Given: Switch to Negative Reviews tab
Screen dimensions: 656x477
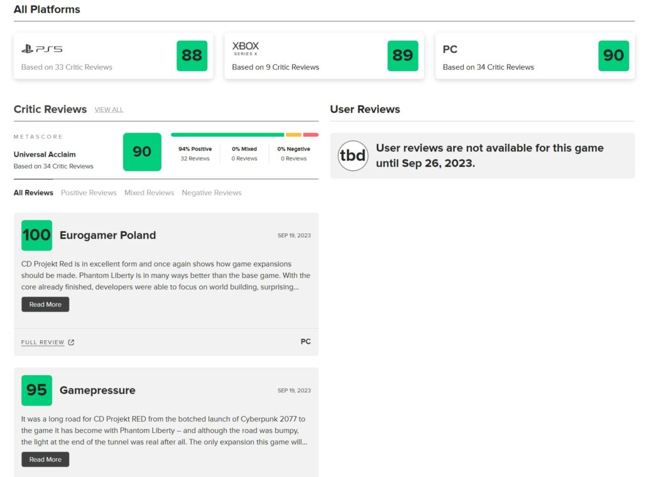Looking at the screenshot, I should [212, 193].
